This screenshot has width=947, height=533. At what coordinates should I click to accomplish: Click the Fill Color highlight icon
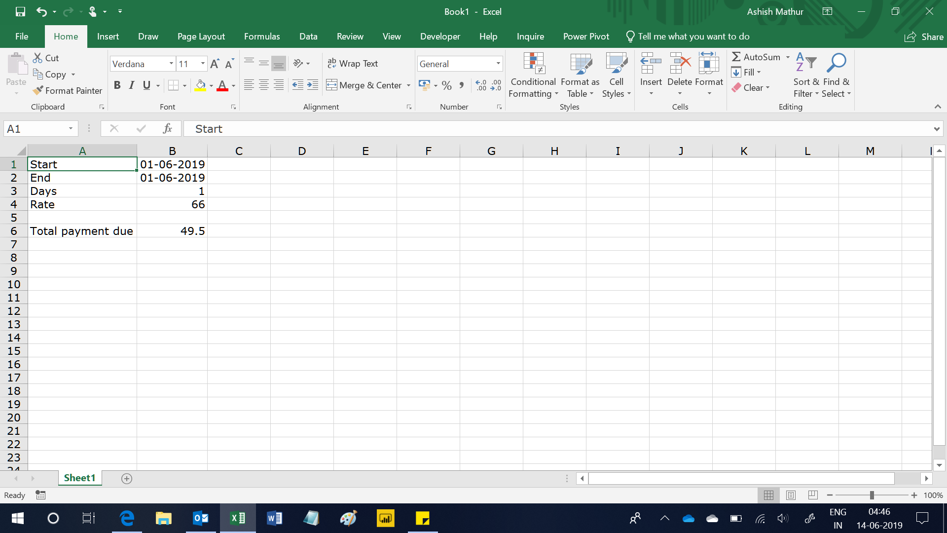[200, 85]
